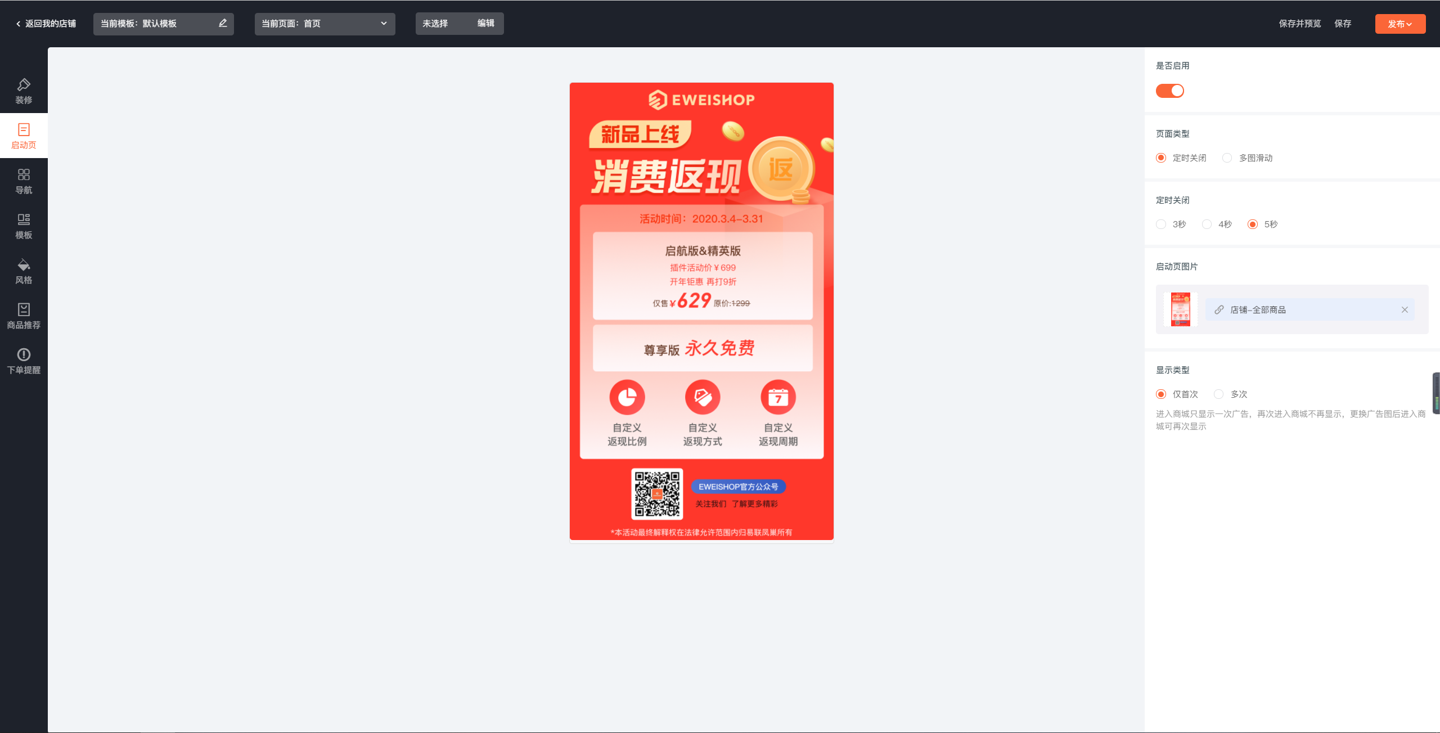This screenshot has height=733, width=1440.
Task: Click the 编辑 edit button in top bar
Action: 485,24
